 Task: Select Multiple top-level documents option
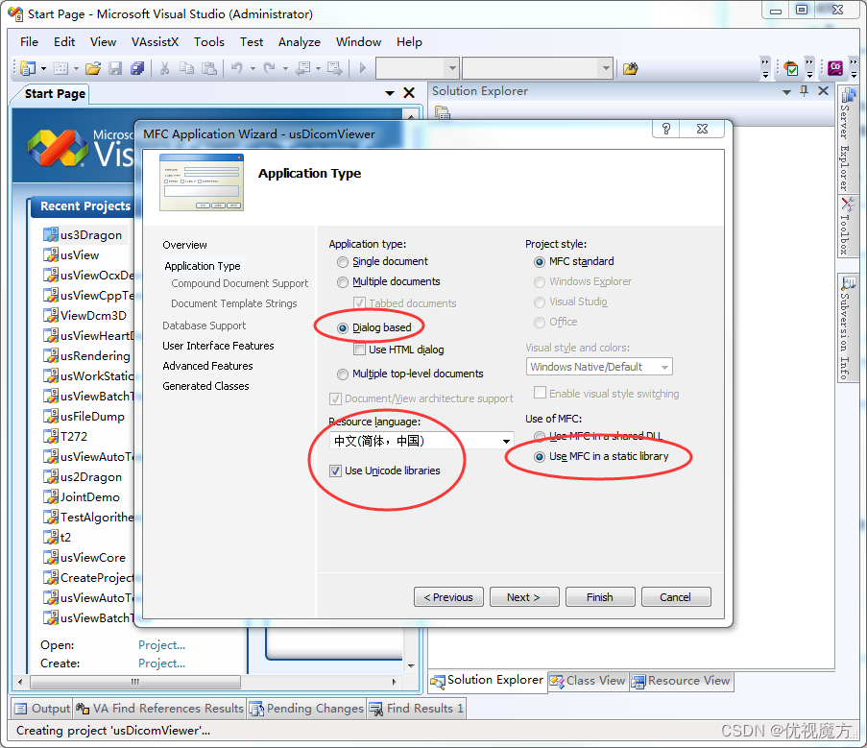(342, 374)
